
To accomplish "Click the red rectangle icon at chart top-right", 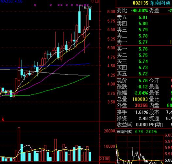I will tap(97, 1).
